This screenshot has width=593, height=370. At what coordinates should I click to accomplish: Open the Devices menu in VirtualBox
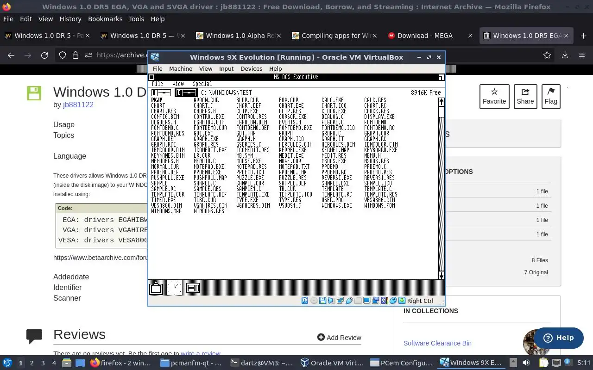[252, 68]
